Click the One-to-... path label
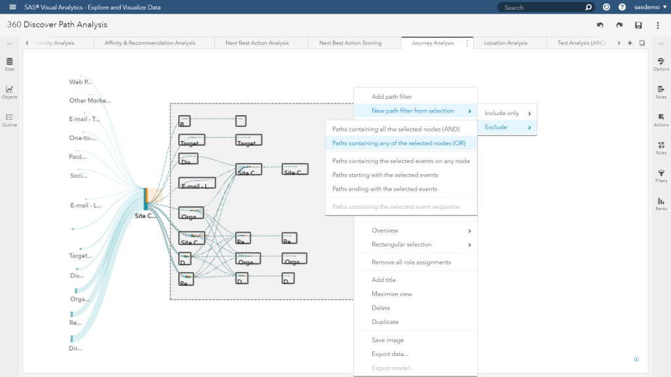Image resolution: width=671 pixels, height=377 pixels. [83, 137]
